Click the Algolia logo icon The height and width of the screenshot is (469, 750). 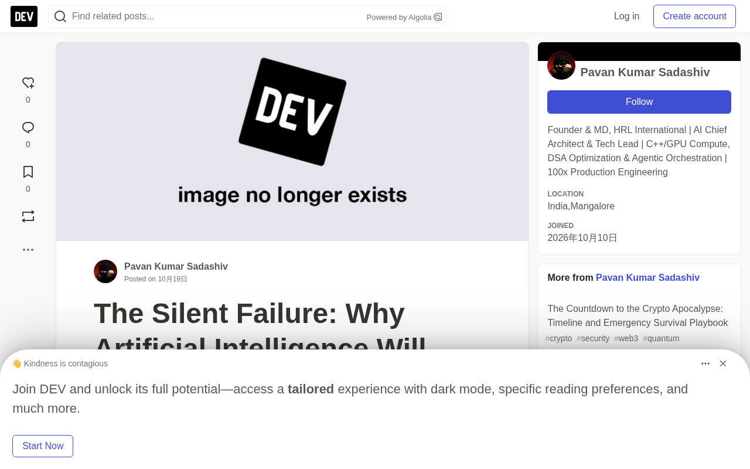click(x=438, y=17)
